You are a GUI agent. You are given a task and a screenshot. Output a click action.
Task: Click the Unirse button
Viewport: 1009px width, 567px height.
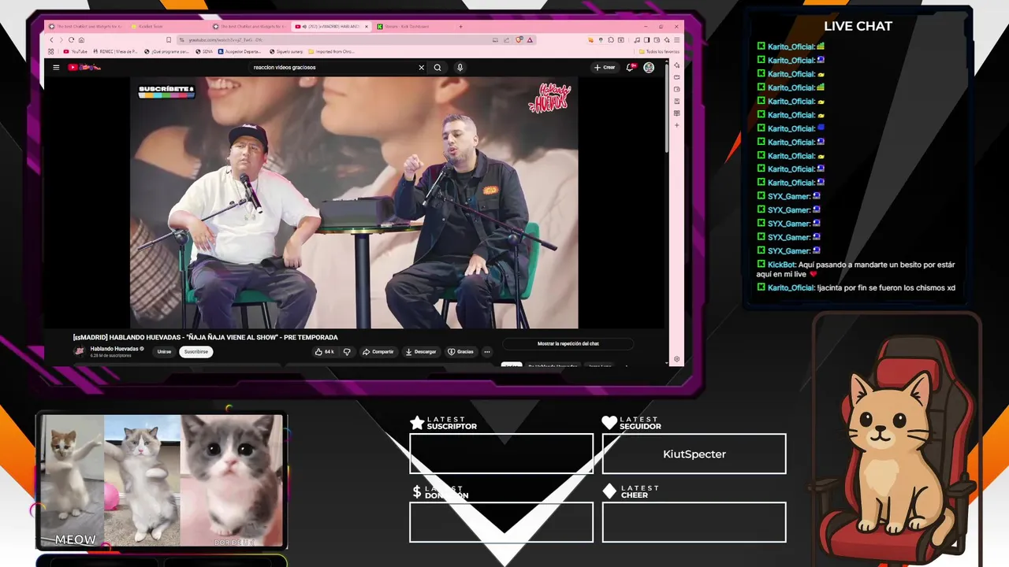164,352
